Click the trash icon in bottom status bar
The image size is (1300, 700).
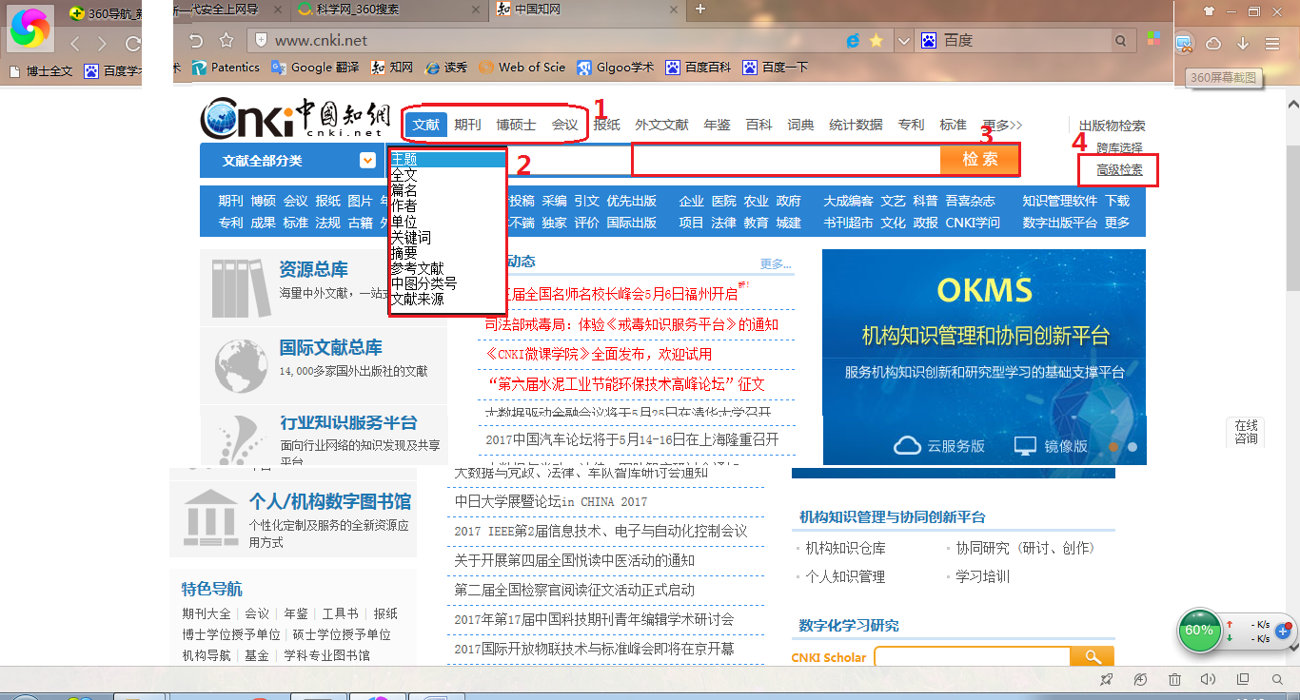1174,679
